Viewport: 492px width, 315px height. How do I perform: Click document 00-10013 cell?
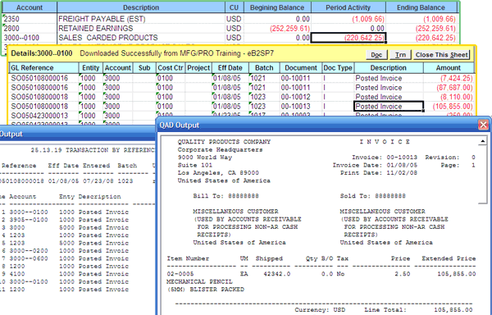pyautogui.click(x=301, y=107)
